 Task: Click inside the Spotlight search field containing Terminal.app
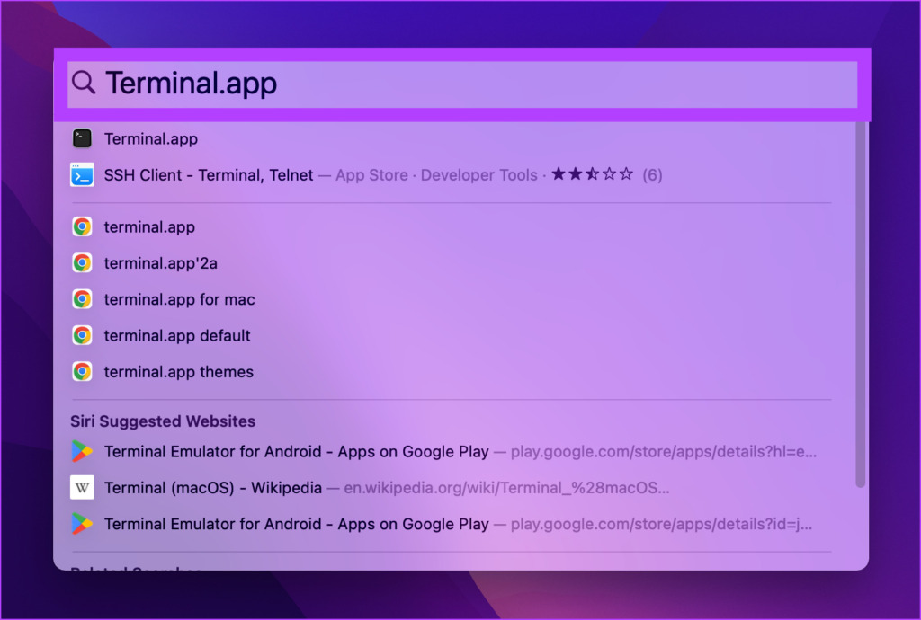[x=462, y=84]
